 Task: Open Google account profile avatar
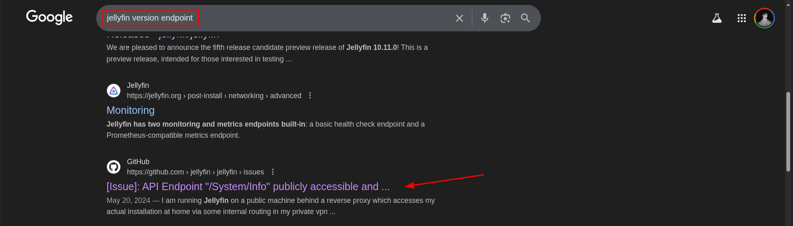(764, 18)
